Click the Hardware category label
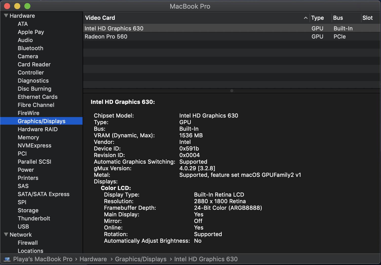381x265 pixels. coord(22,16)
